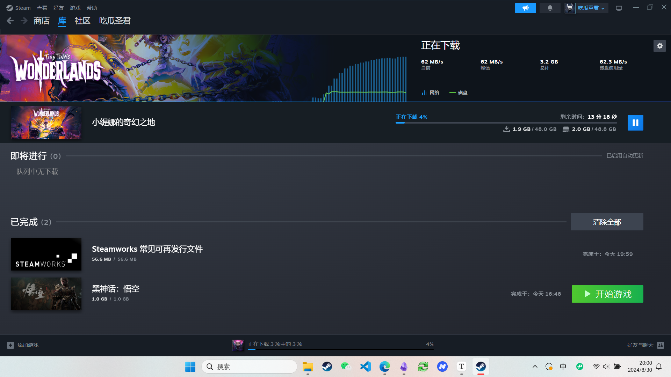This screenshot has width=671, height=377.
Task: Open friends and chat icon
Action: (x=660, y=345)
